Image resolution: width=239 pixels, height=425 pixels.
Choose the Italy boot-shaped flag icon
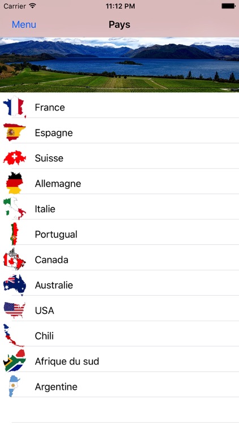coord(15,209)
